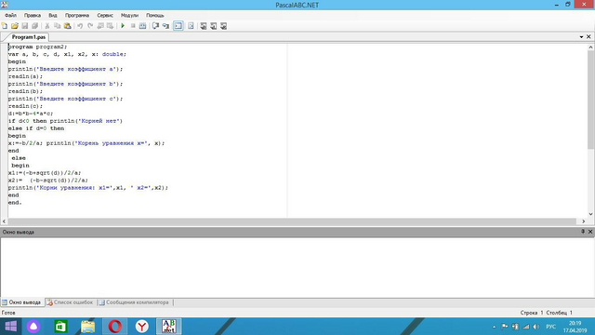Run the program with green play button
The width and height of the screenshot is (595, 335).
(123, 26)
